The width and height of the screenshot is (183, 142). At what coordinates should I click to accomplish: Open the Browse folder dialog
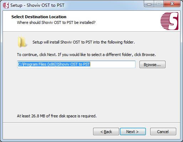(x=152, y=65)
